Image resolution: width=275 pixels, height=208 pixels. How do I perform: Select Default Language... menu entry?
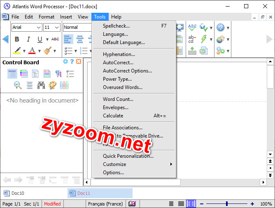point(134,42)
